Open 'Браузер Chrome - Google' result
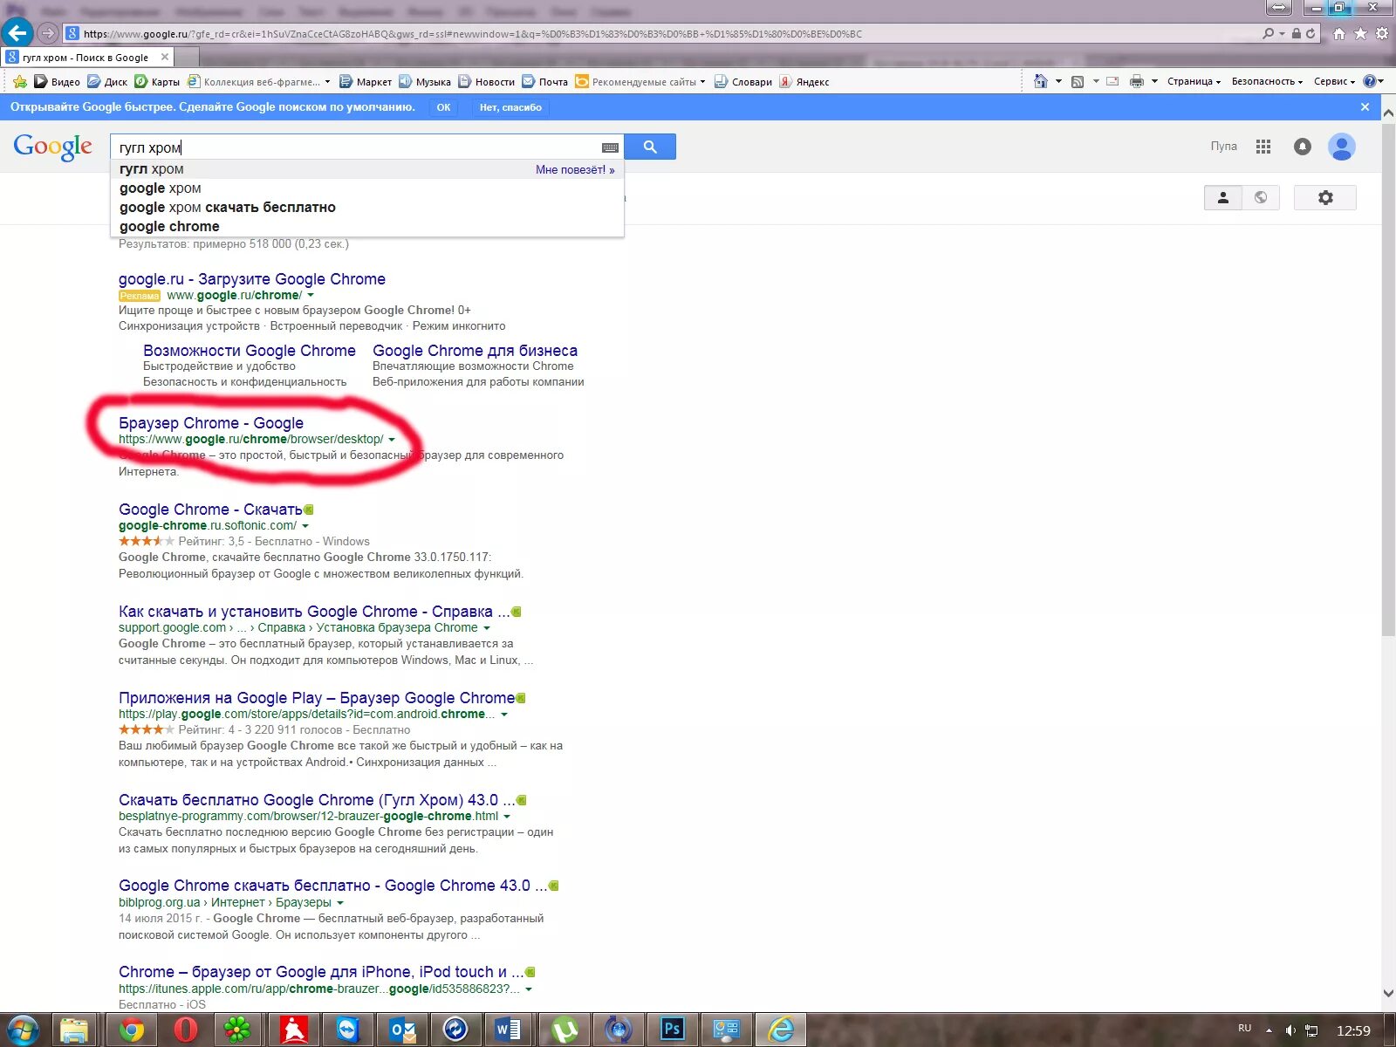 pyautogui.click(x=211, y=423)
